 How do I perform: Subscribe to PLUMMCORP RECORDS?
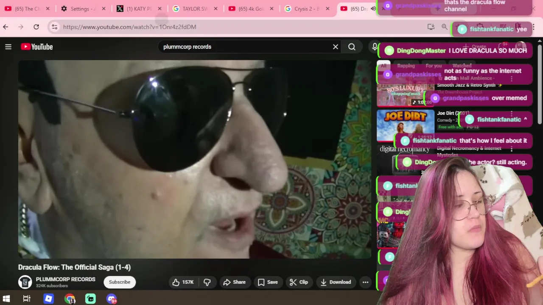(120, 282)
